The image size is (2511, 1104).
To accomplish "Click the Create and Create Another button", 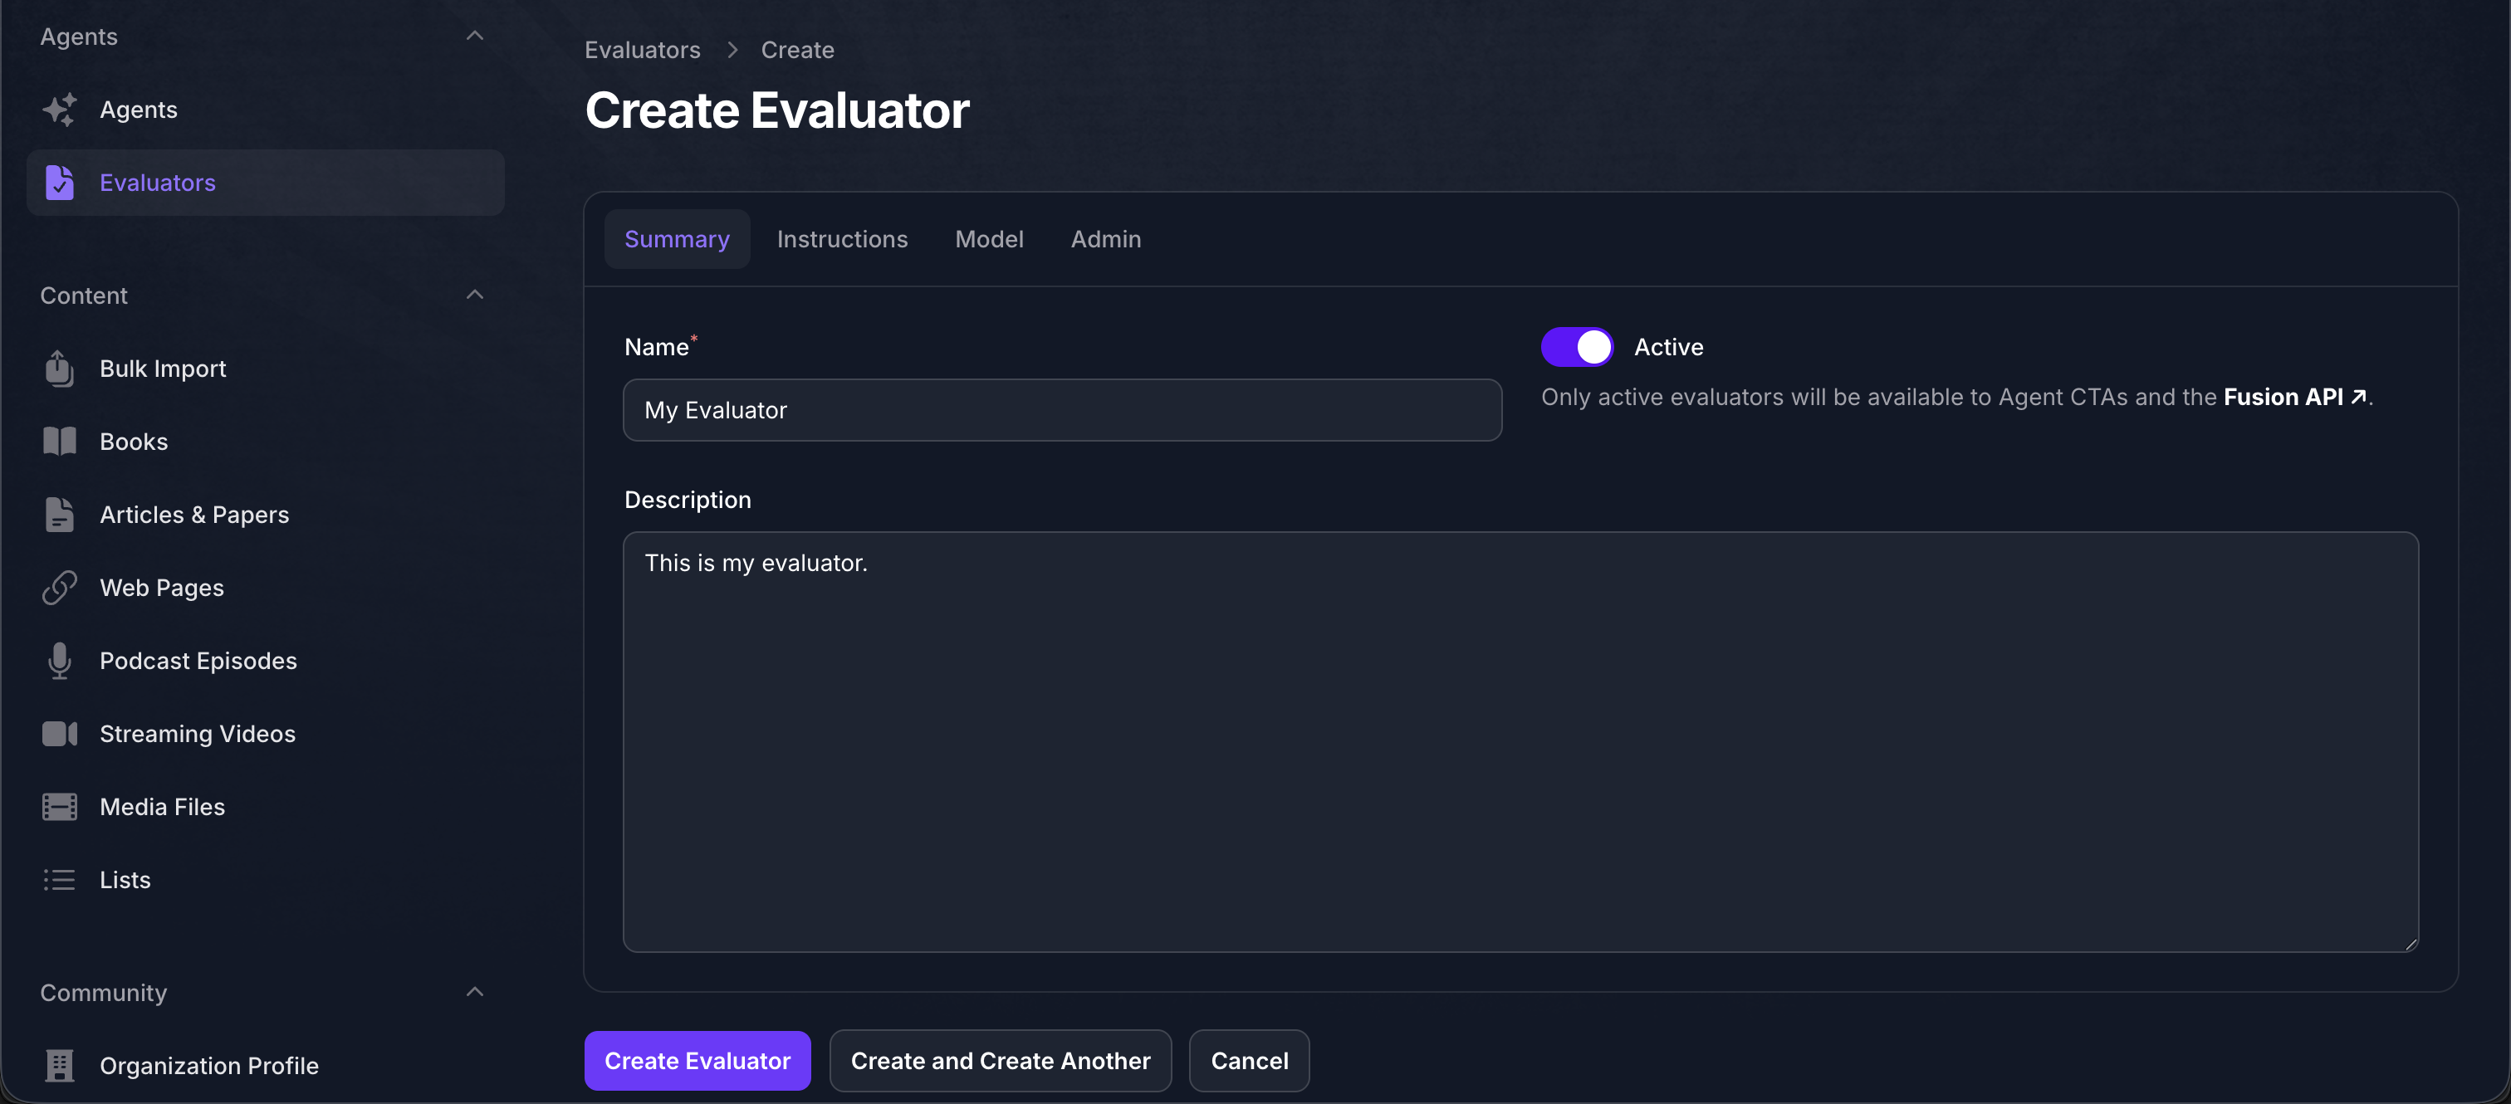I will (1000, 1060).
